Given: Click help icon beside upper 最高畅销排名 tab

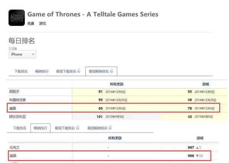Looking at the screenshot, I should (x=111, y=71).
